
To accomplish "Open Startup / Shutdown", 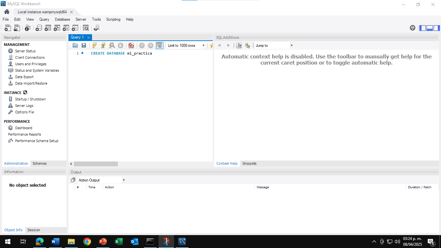I will pyautogui.click(x=30, y=99).
